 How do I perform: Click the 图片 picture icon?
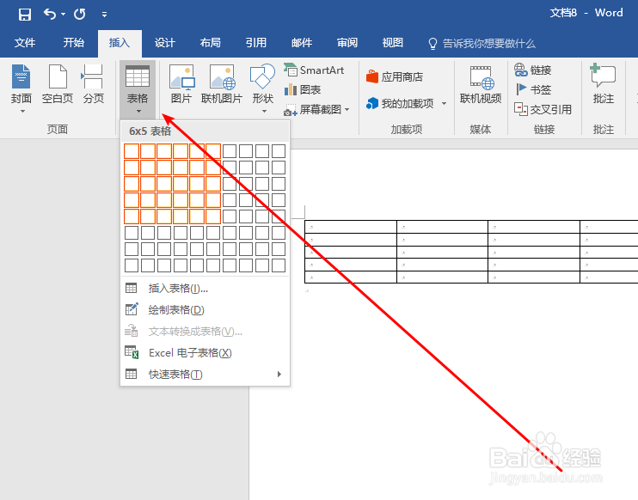[x=181, y=76]
